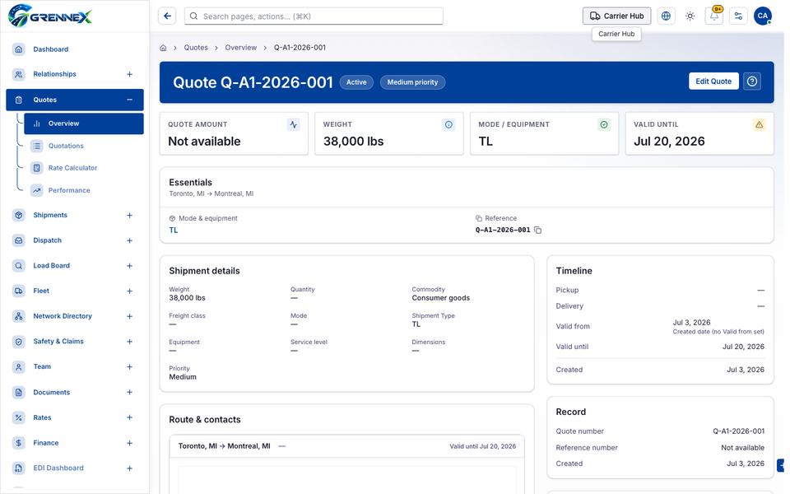Go to Overview in the breadcrumb

pos(241,48)
